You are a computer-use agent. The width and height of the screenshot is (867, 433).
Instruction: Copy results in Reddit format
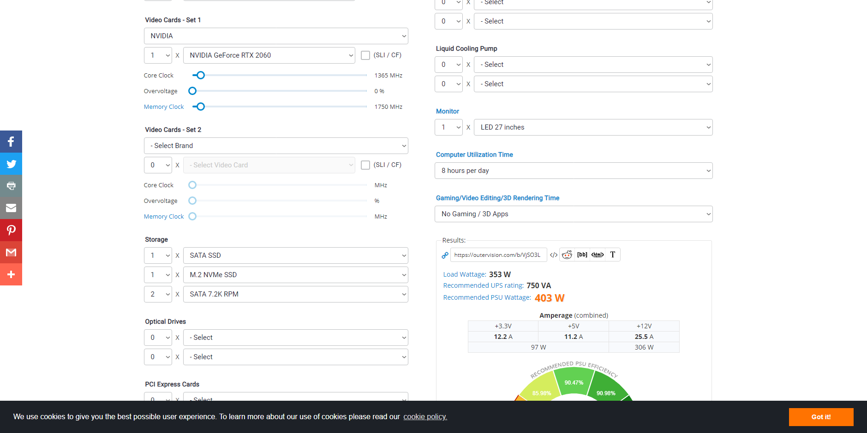coord(567,255)
